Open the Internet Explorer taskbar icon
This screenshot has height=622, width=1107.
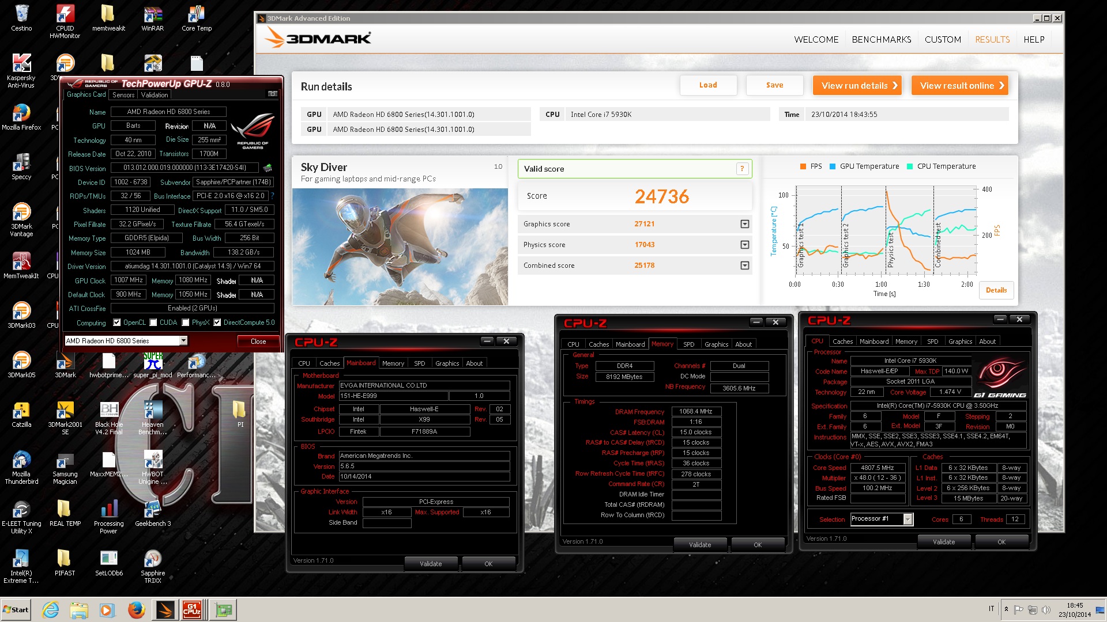51,610
